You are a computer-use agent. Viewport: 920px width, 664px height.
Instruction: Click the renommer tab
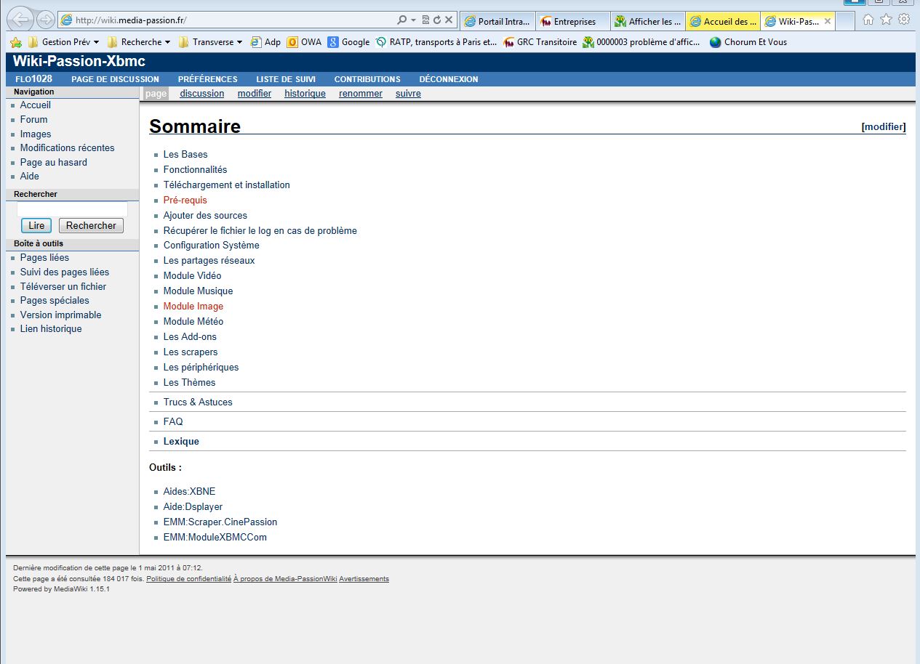tap(361, 93)
